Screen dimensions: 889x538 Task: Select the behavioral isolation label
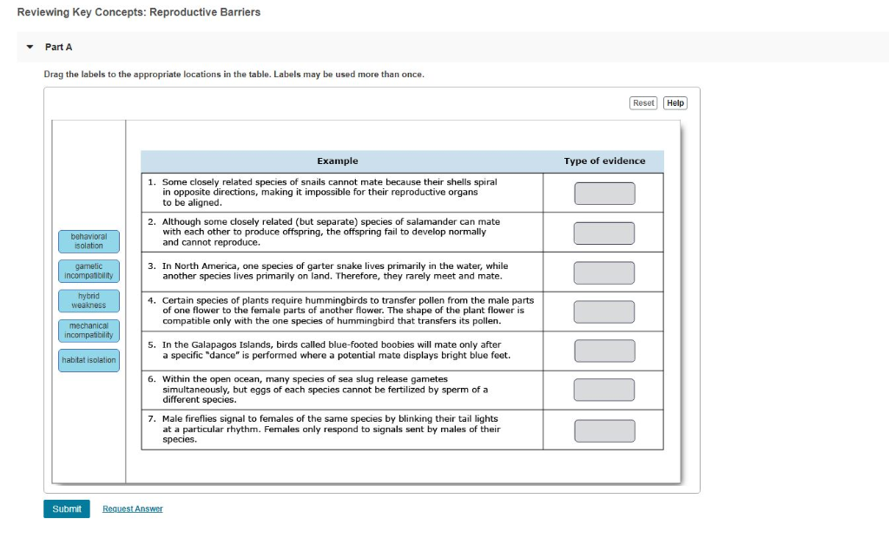click(89, 240)
